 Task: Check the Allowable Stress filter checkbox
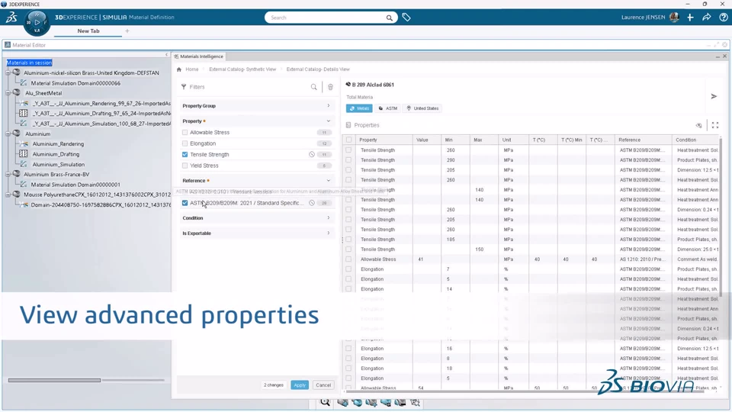tap(185, 132)
